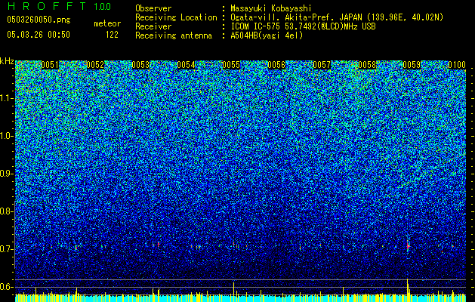The width and height of the screenshot is (475, 302).
Task: Click the strong meteor echo near 0059
Action: pos(408,245)
